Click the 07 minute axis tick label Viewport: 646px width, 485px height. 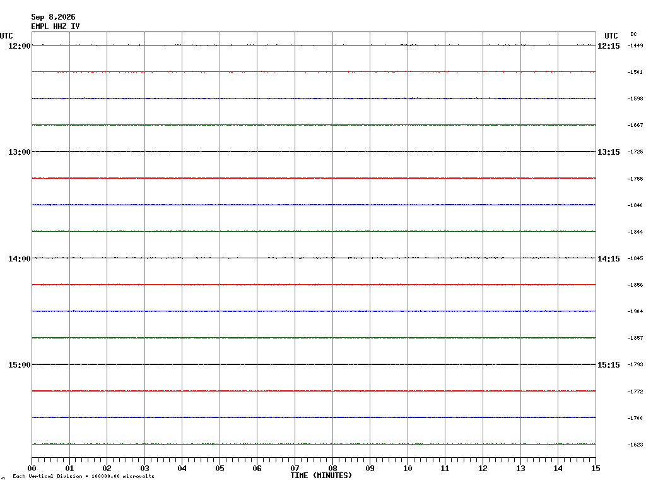[295, 469]
